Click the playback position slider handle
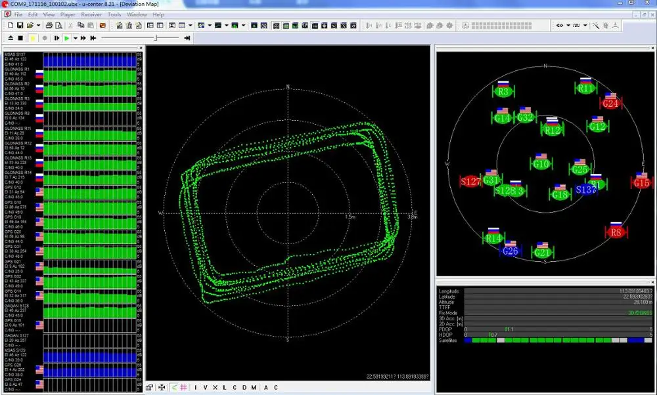This screenshot has height=395, width=657. point(155,38)
